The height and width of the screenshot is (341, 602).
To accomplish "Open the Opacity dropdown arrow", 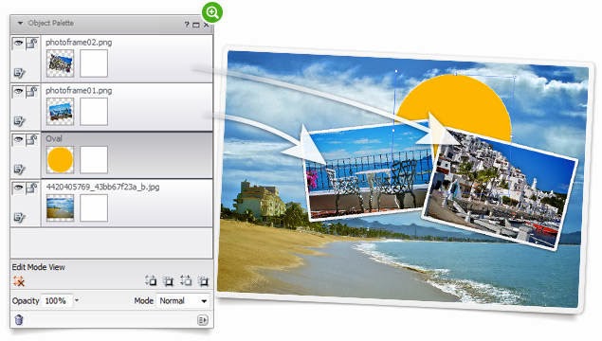I will point(77,300).
